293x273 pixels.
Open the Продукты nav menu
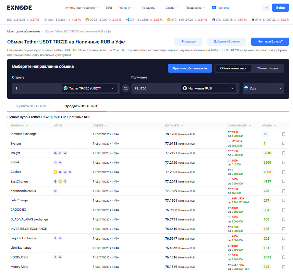[150, 8]
